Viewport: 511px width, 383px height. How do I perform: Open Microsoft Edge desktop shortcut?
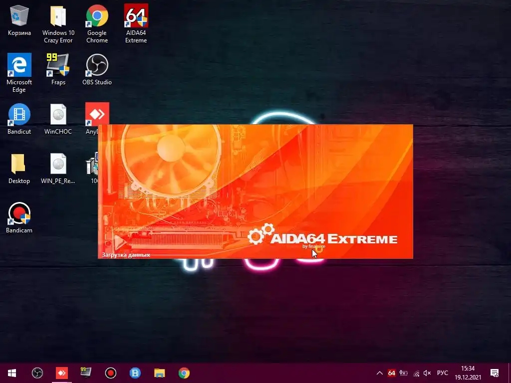pyautogui.click(x=19, y=73)
